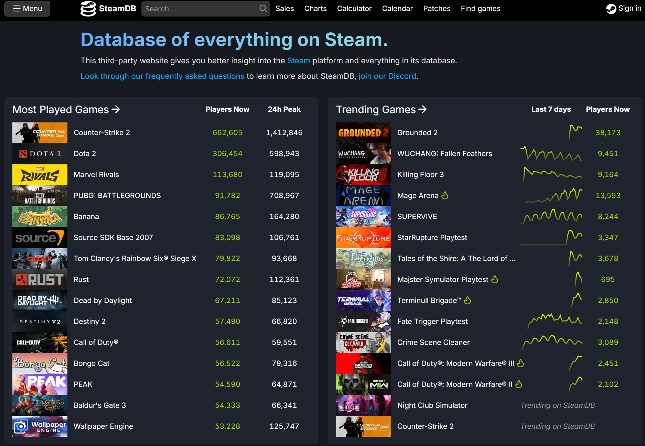Click the Players Now value 662,605
Screen dimensions: 645x446
pos(227,133)
